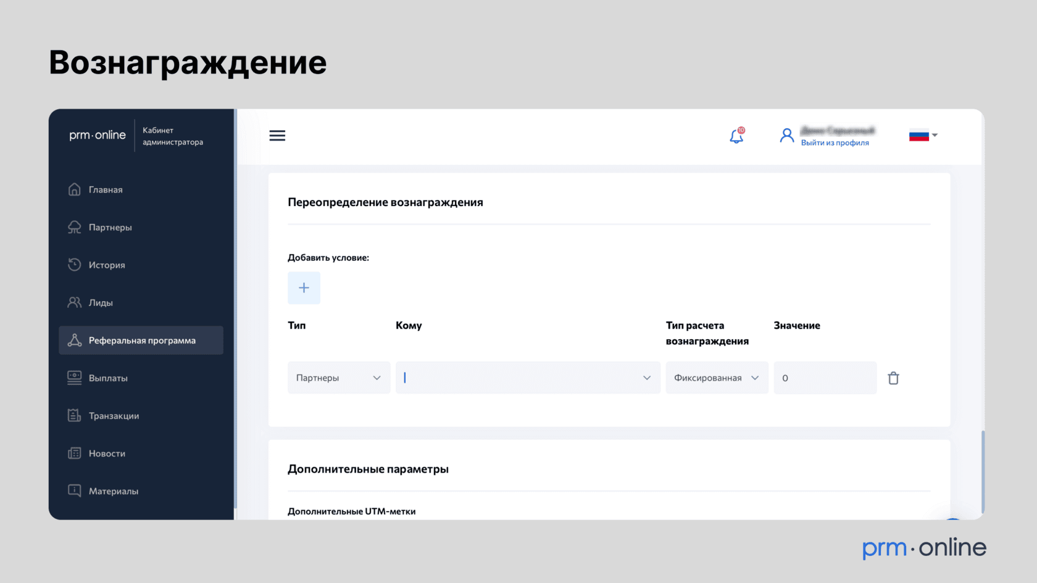Image resolution: width=1037 pixels, height=583 pixels.
Task: Open notifications via the bell icon
Action: pos(736,136)
